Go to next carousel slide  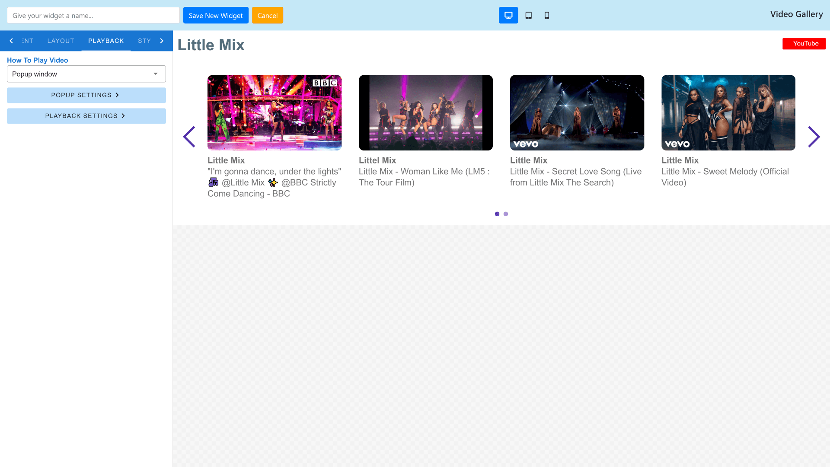pos(814,137)
